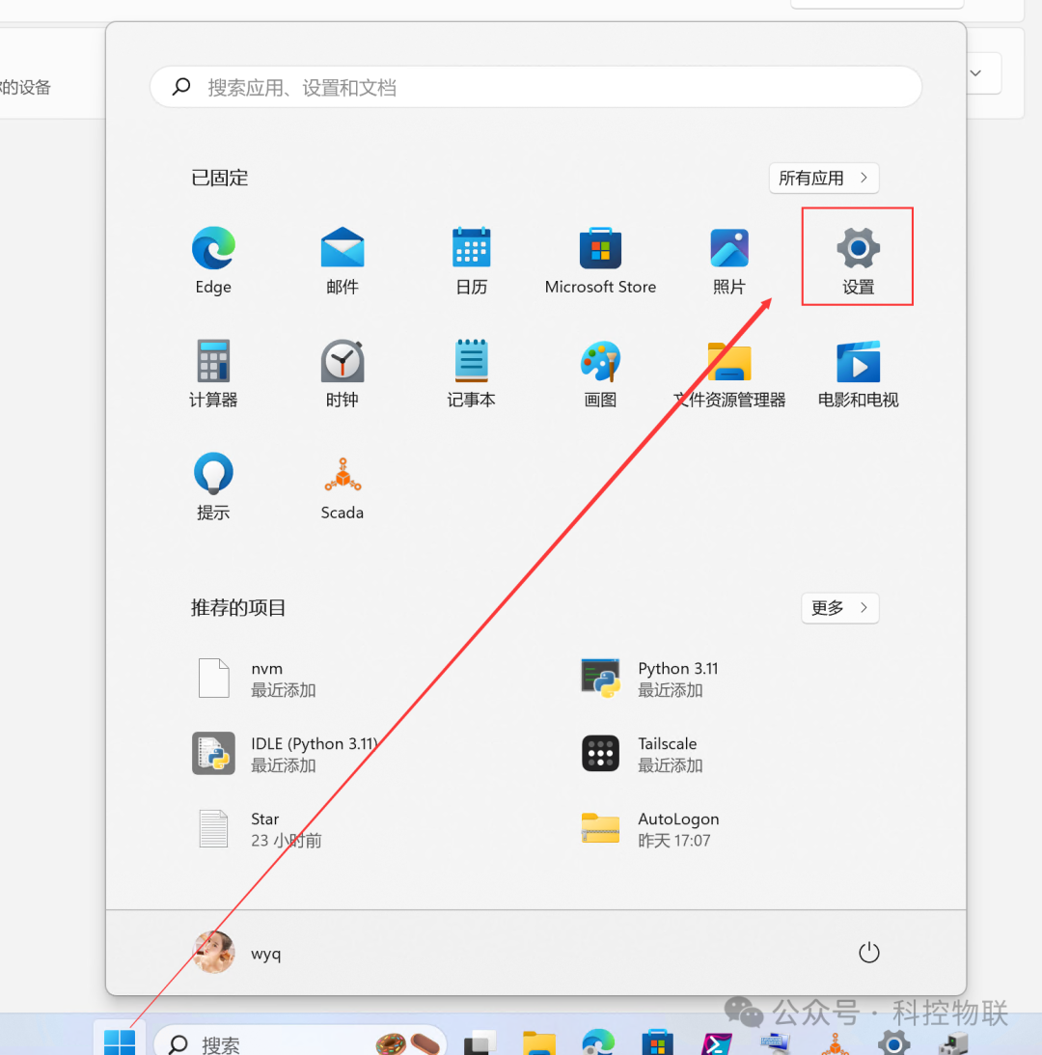Image resolution: width=1042 pixels, height=1055 pixels.
Task: Open the dropdown chevron at top right
Action: 974,72
